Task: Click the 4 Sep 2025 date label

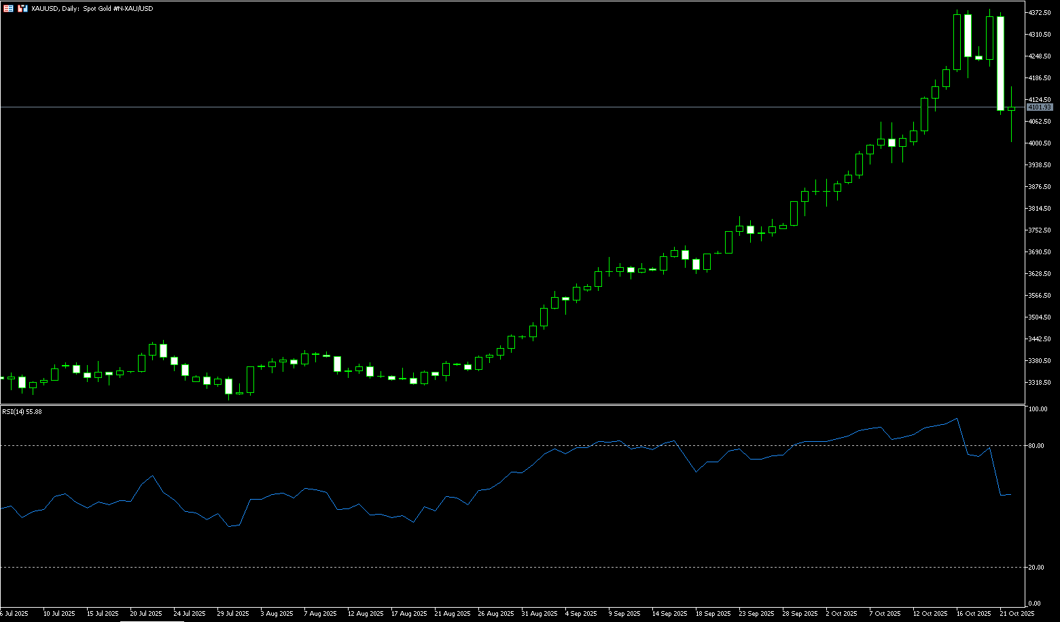Action: [x=582, y=613]
